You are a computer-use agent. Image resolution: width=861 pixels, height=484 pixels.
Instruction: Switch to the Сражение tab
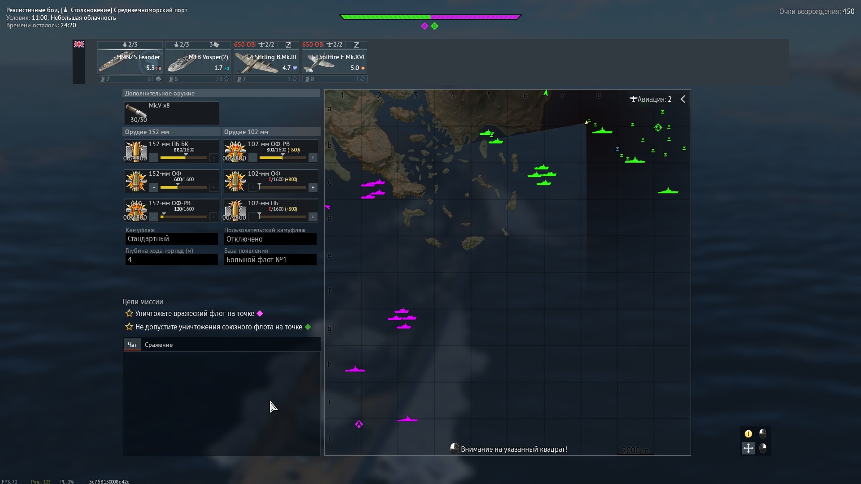point(158,345)
